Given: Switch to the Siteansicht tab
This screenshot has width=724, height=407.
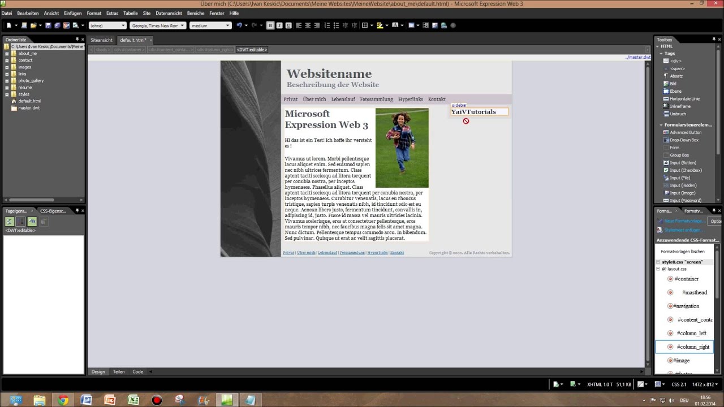Looking at the screenshot, I should click(x=101, y=40).
